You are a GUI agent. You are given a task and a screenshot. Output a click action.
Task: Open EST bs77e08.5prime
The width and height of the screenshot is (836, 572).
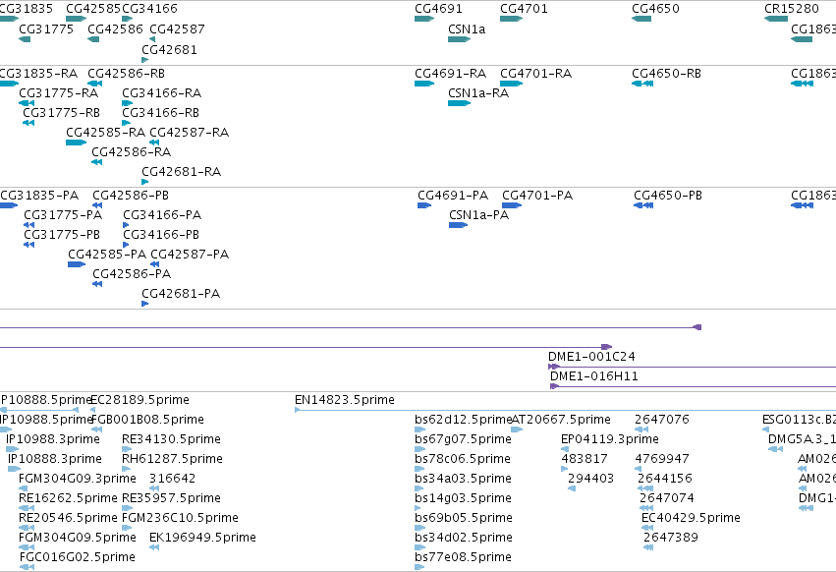pyautogui.click(x=463, y=557)
